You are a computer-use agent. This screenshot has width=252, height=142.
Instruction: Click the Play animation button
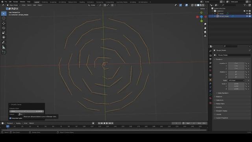point(107,123)
